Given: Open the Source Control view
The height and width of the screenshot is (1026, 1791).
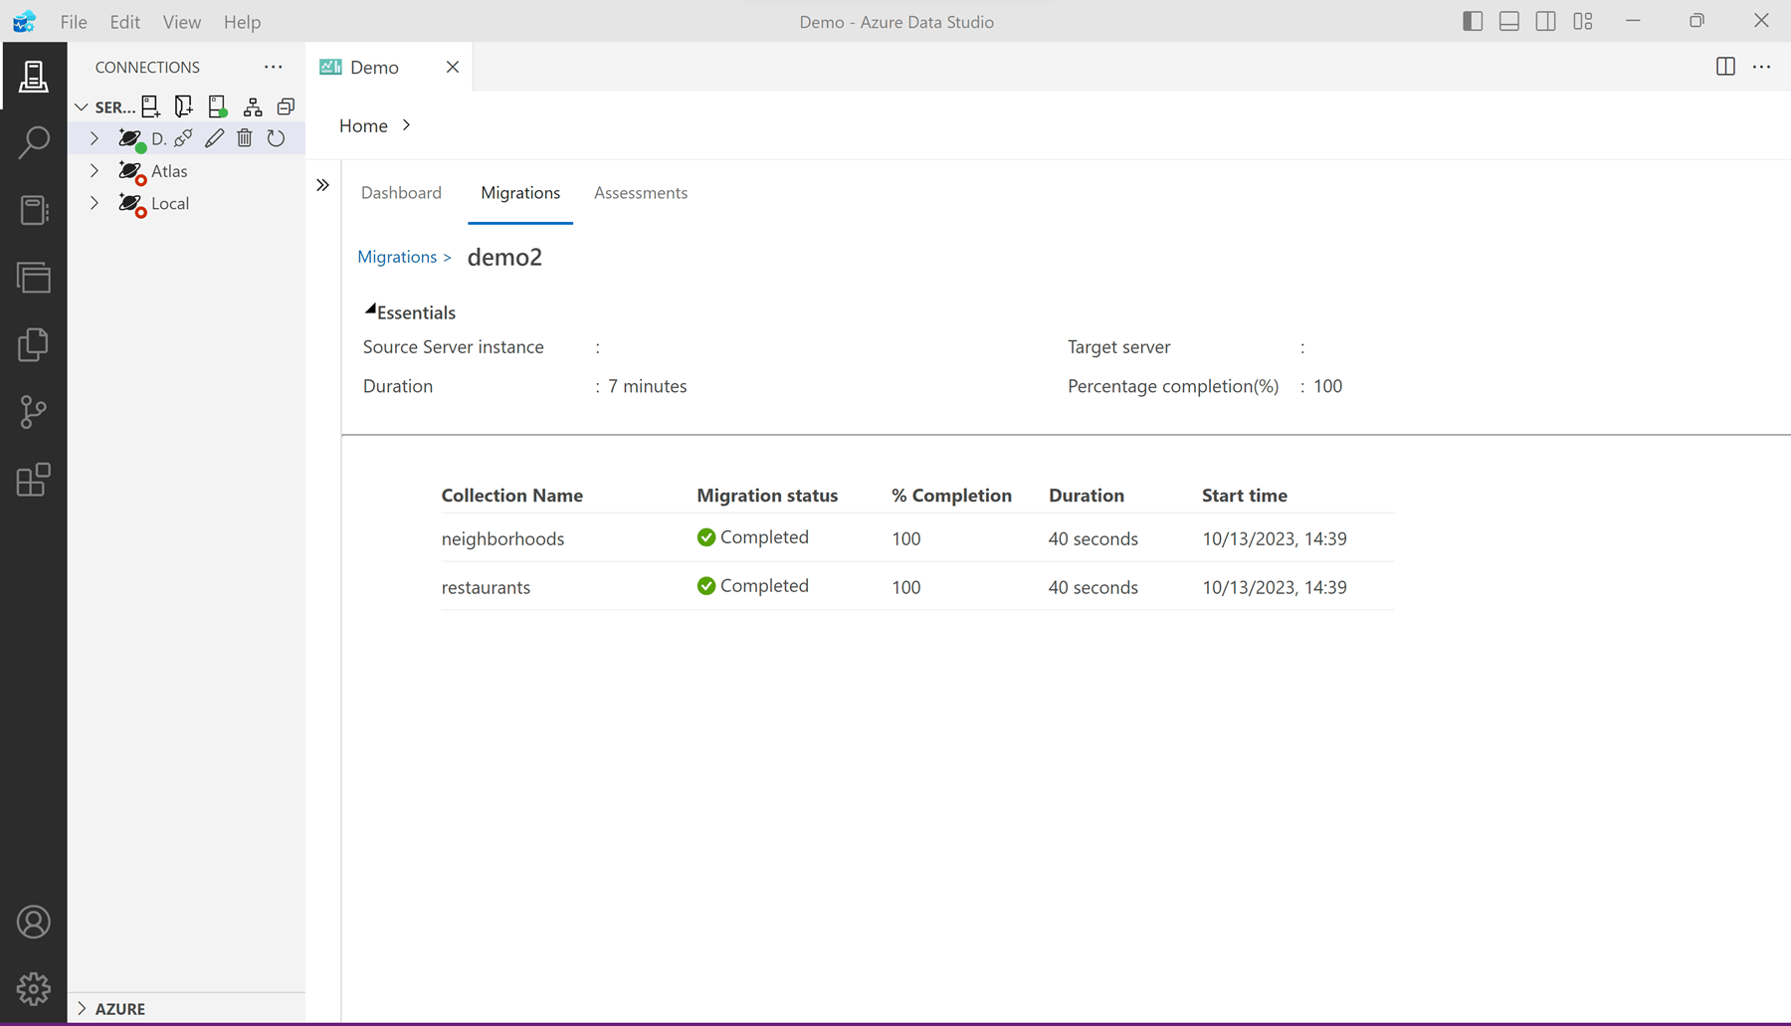Looking at the screenshot, I should 33,412.
